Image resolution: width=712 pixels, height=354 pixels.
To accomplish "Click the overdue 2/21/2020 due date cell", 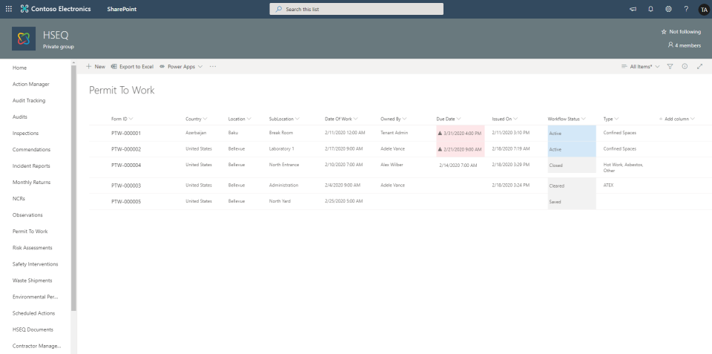I will tap(461, 149).
